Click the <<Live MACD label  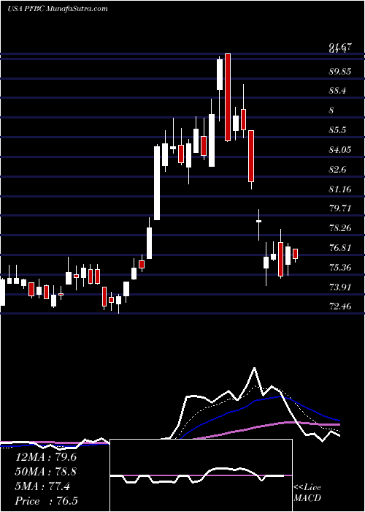click(307, 492)
